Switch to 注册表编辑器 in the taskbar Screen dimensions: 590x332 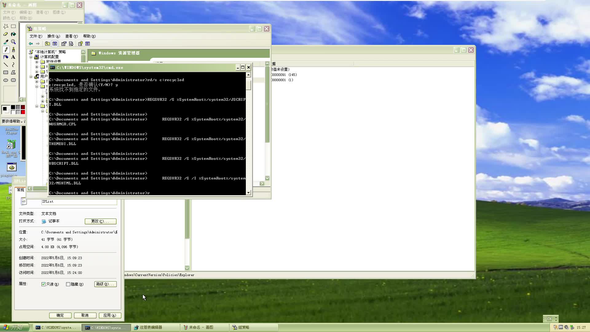pos(155,327)
